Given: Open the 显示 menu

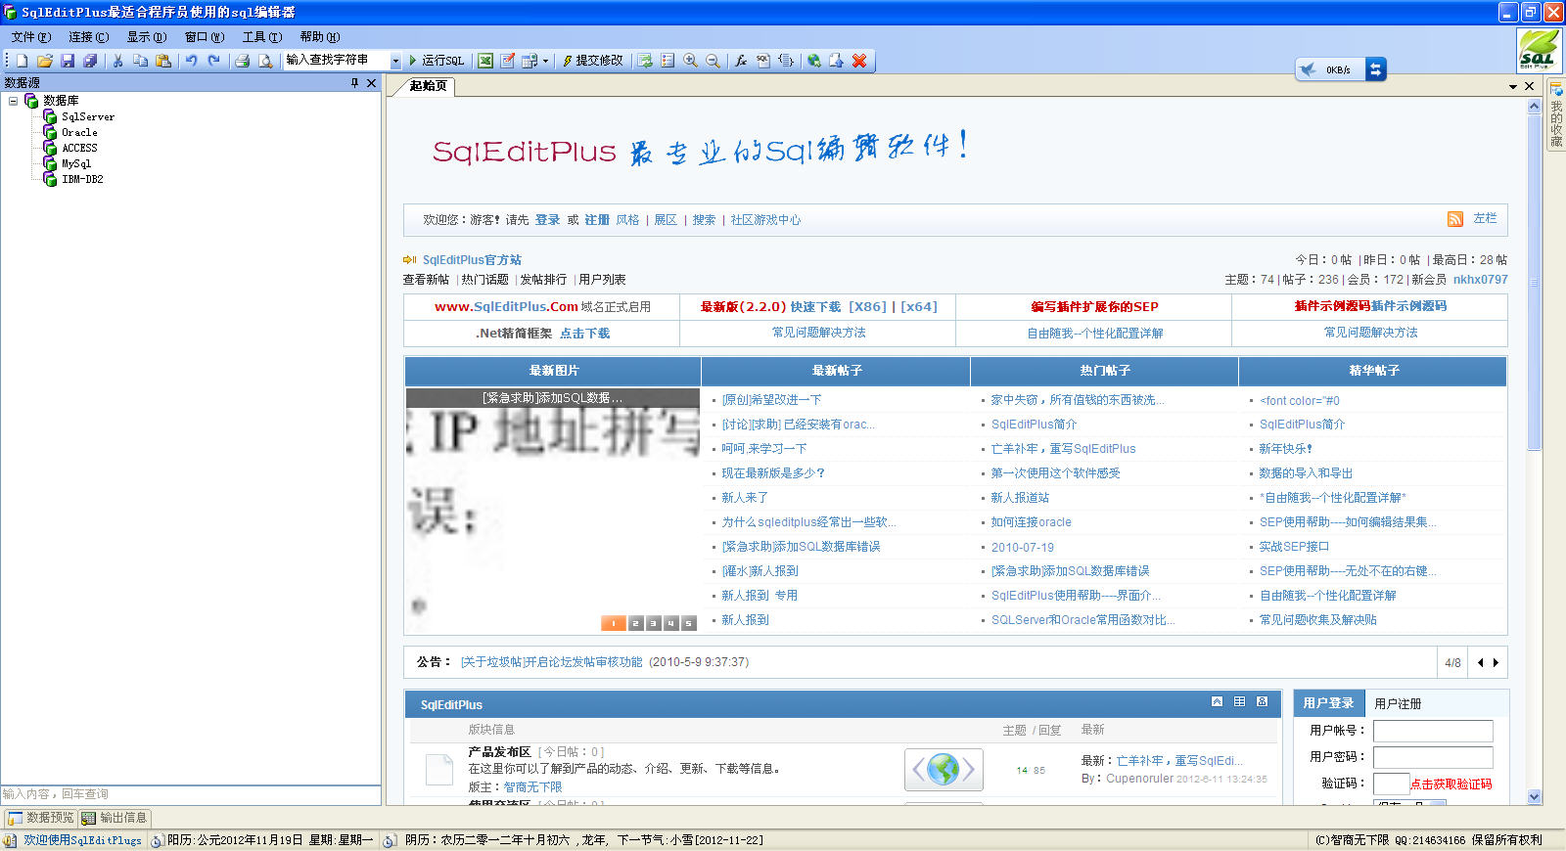Looking at the screenshot, I should 147,37.
